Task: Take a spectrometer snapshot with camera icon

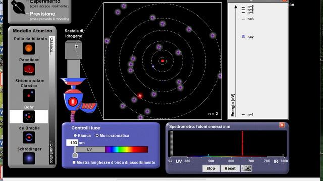Action: pos(246,168)
